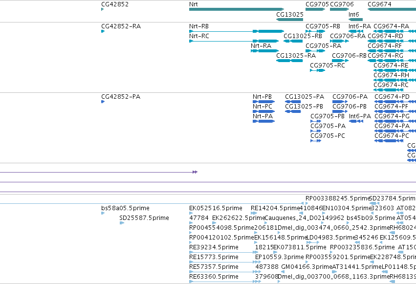Select the Nrt-RB transcript
The height and width of the screenshot is (284, 416).
(237, 31)
